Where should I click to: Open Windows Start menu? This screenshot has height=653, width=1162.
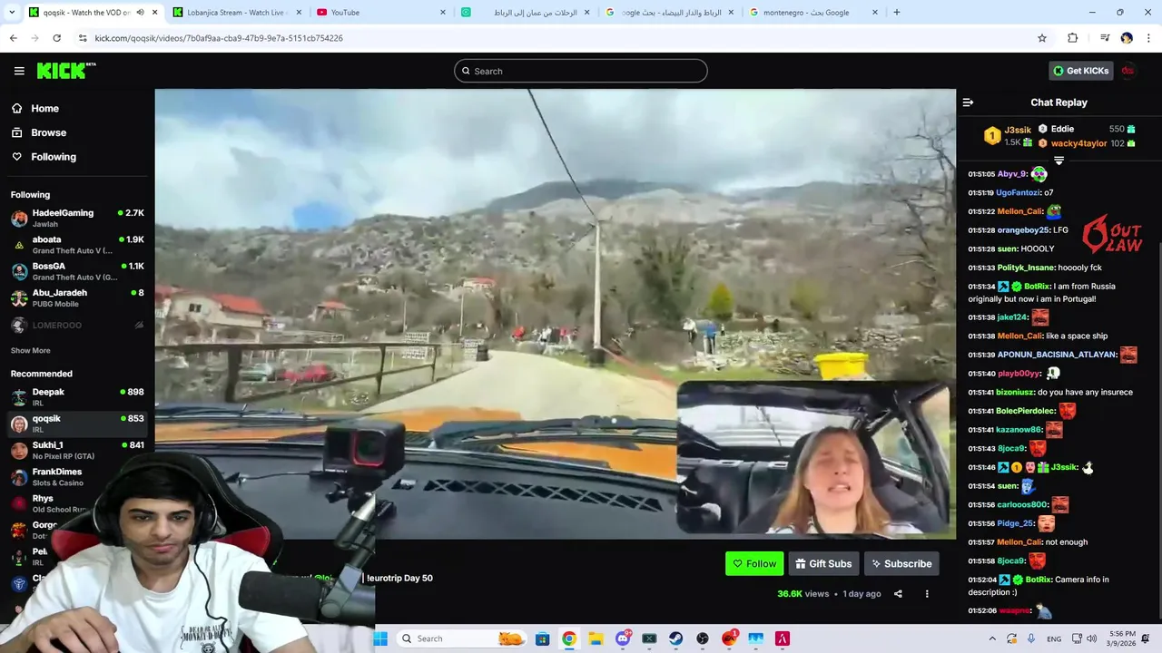coord(380,638)
